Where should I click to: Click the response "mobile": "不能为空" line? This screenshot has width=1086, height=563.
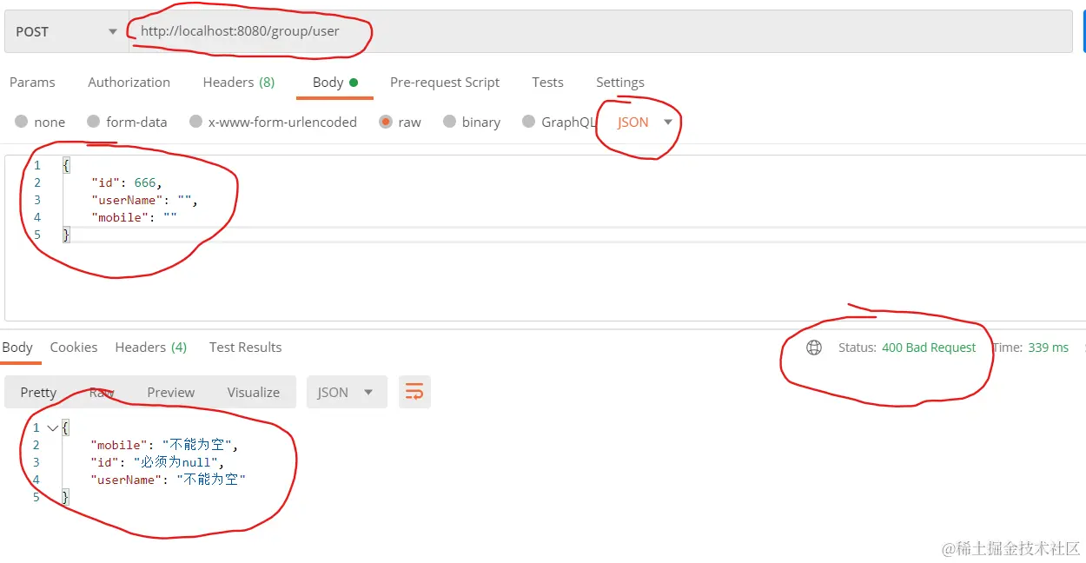tap(164, 445)
